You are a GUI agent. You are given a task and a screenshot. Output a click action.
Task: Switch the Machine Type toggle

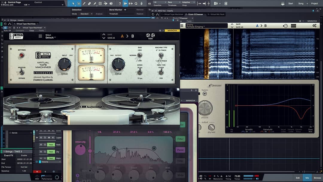(161, 55)
